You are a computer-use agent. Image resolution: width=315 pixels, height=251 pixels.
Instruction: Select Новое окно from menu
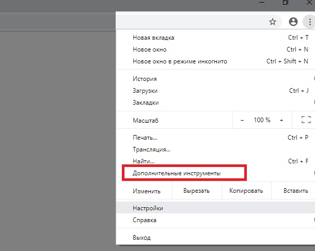click(151, 49)
